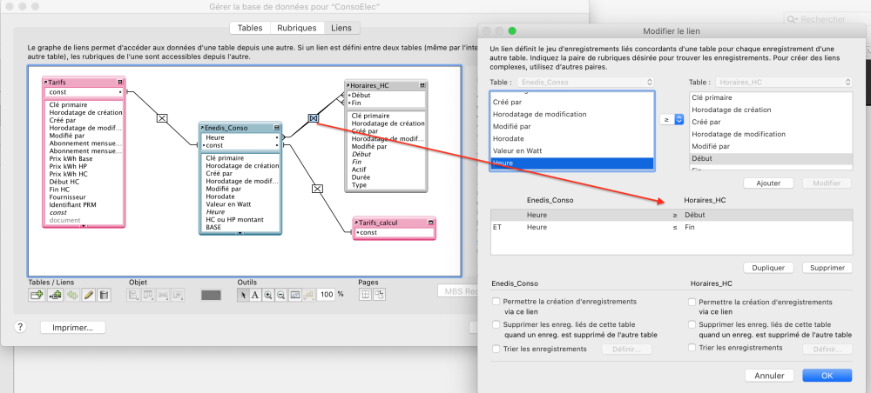The image size is (871, 393).
Task: Click the Ajouter button
Action: (768, 183)
